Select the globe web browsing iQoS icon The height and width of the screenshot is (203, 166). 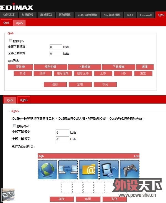click(x=47, y=170)
